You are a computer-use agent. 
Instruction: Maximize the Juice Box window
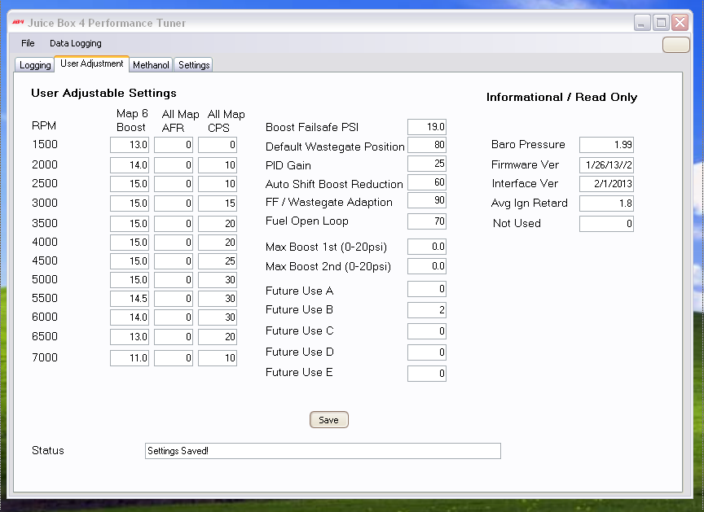pyautogui.click(x=662, y=23)
